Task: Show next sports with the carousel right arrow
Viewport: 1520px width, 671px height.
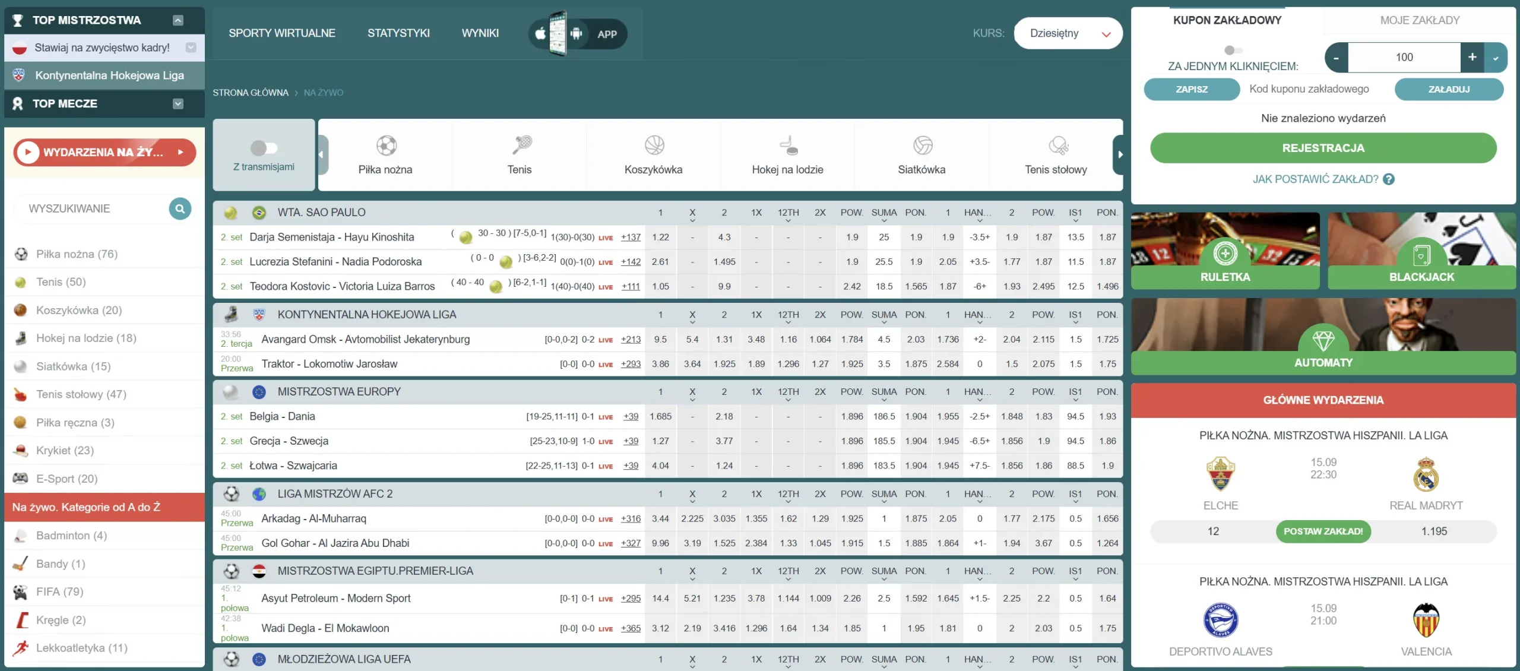Action: [1120, 155]
